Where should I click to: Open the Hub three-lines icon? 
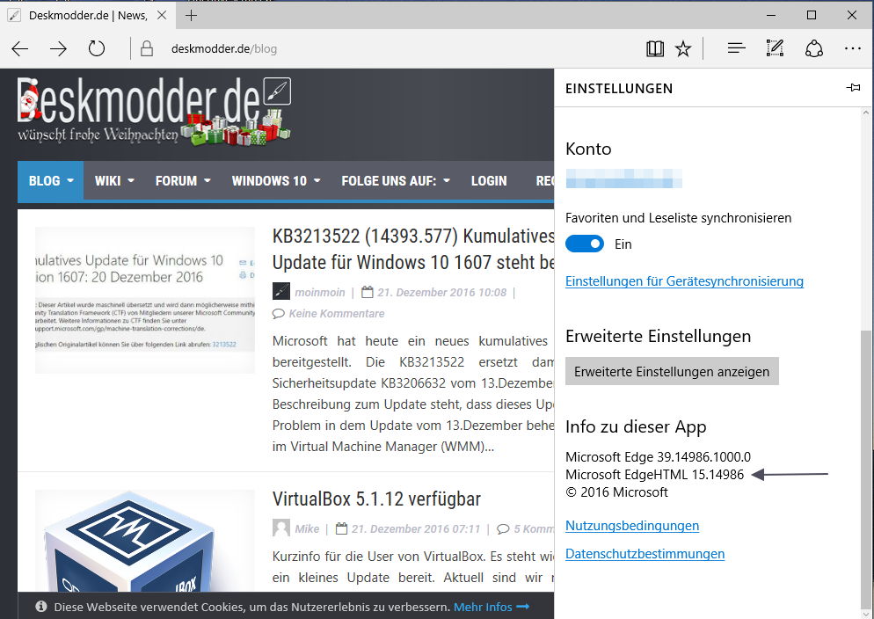pyautogui.click(x=736, y=48)
